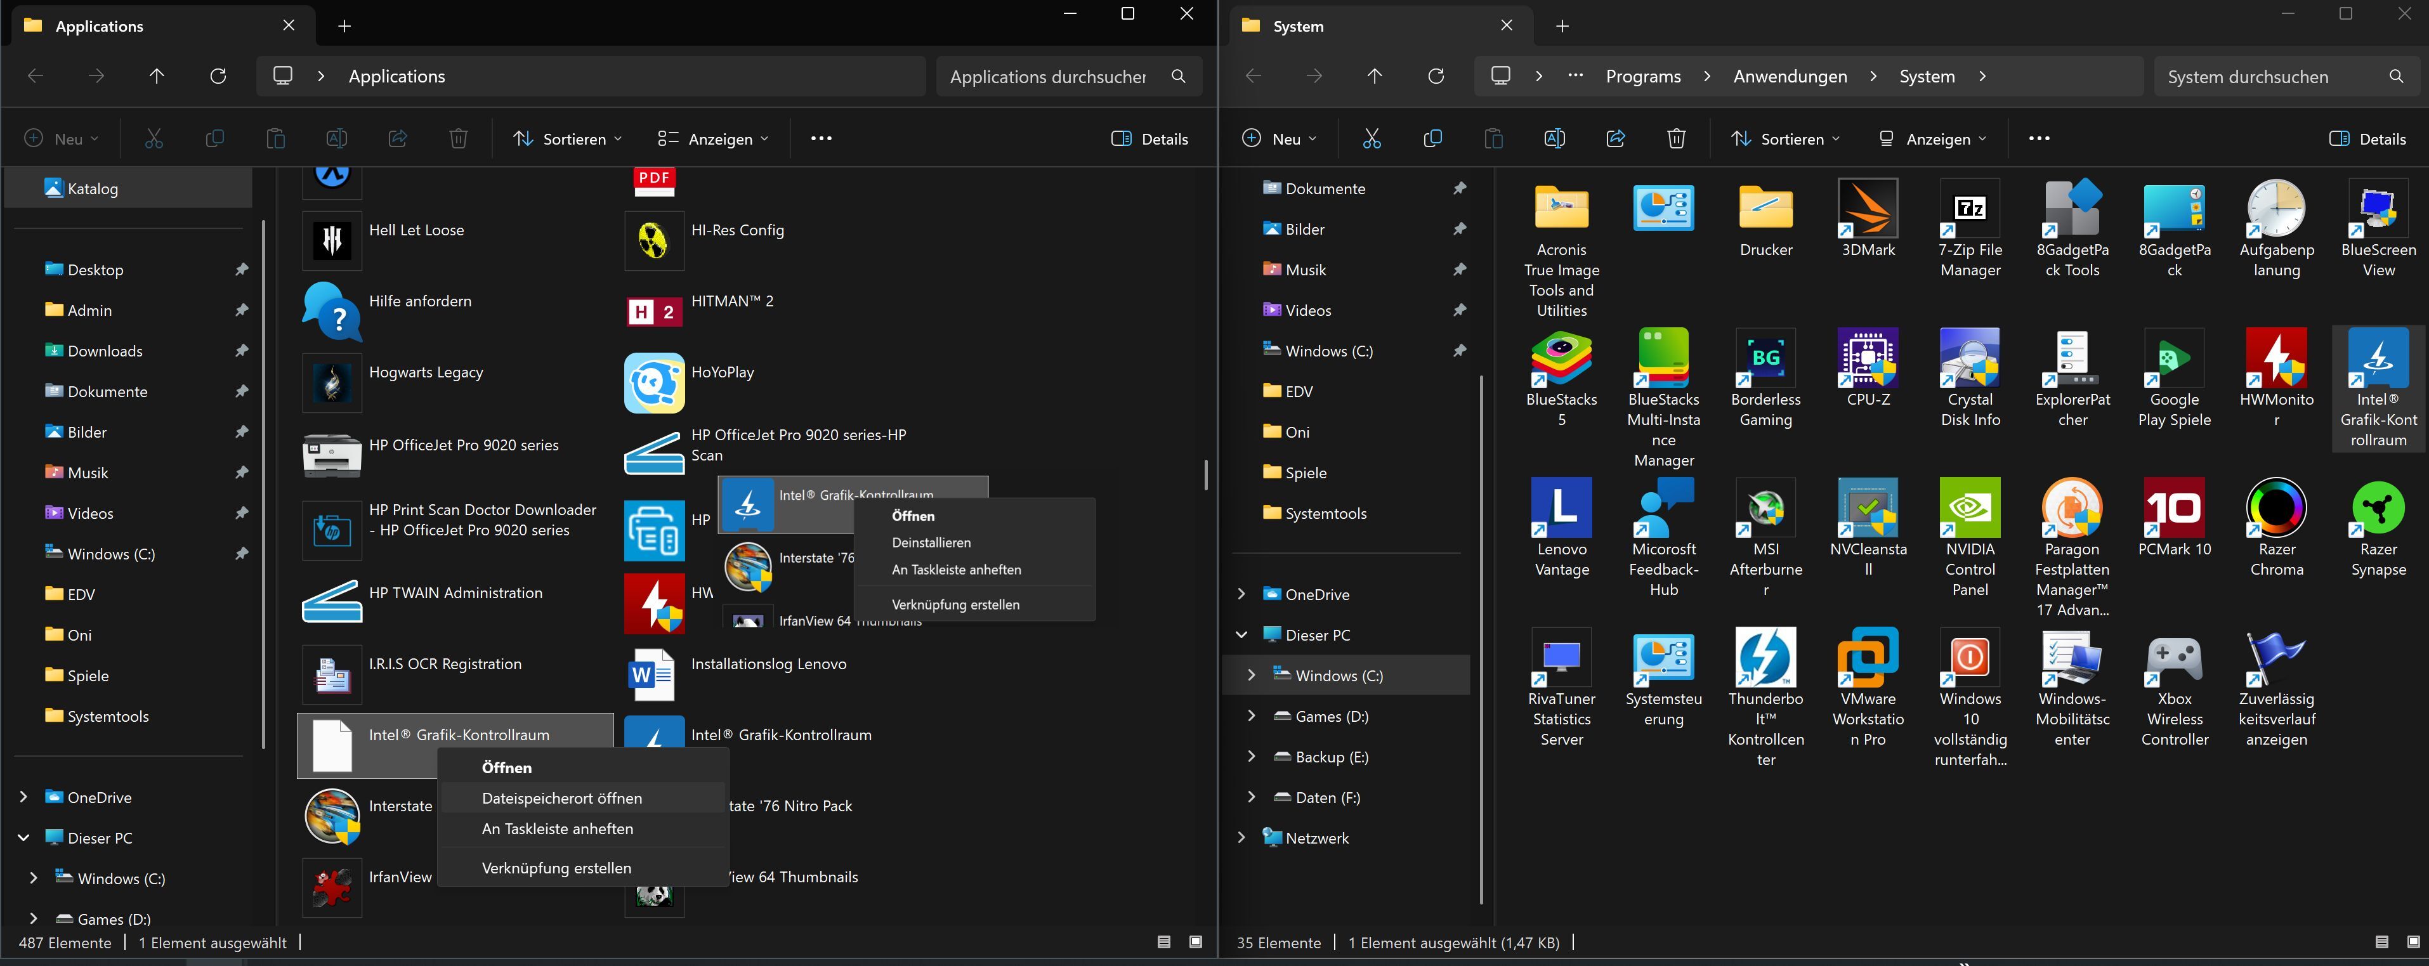Open Sortieren dropdown in System window
The width and height of the screenshot is (2429, 966).
click(x=1785, y=138)
